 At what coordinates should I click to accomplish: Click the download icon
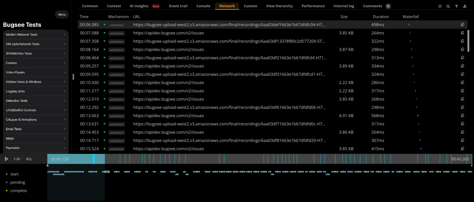click(465, 6)
